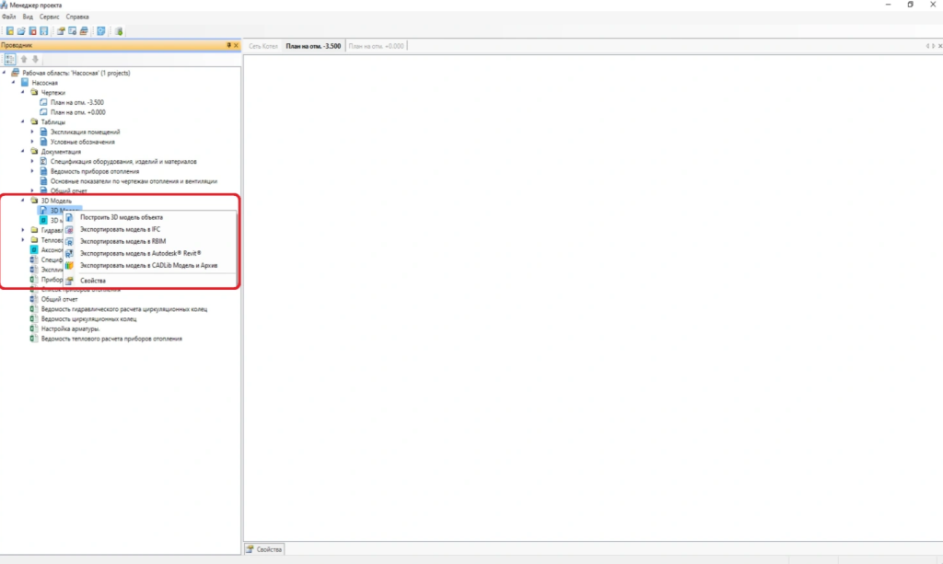The width and height of the screenshot is (943, 564).
Task: Expand the Экспликация помещений tree item
Action: click(x=32, y=132)
